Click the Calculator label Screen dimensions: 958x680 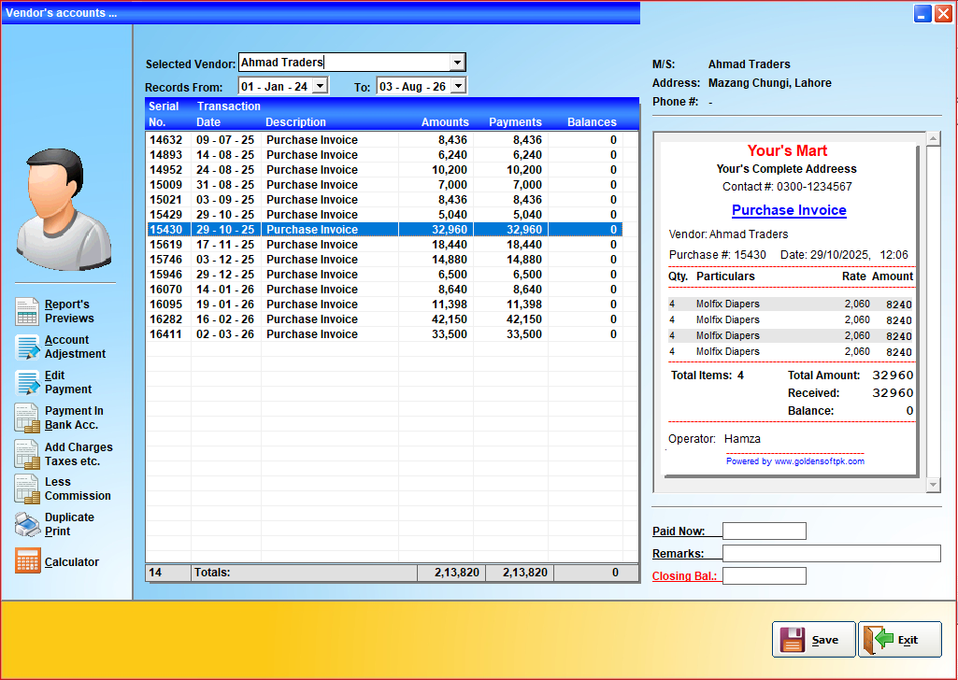click(x=71, y=562)
